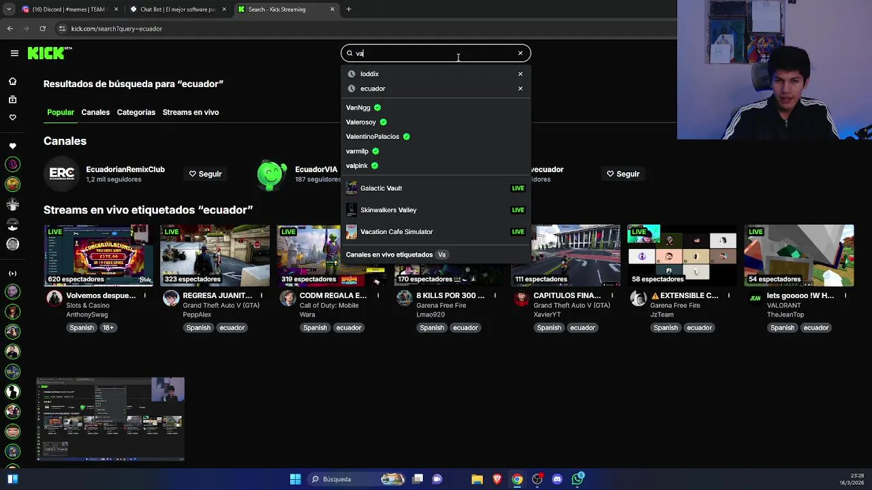The image size is (872, 490).
Task: Click PeppAlex streamer avatar
Action: pos(171,298)
